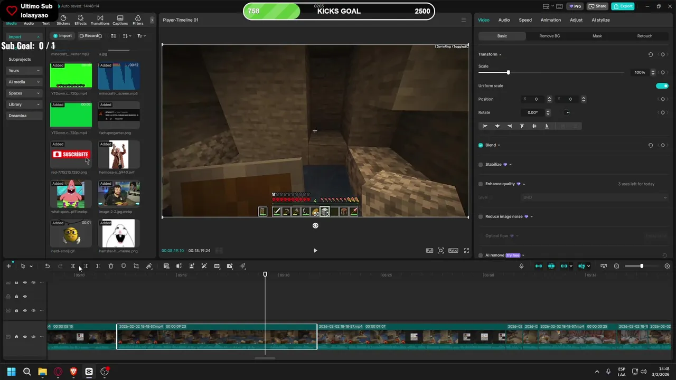Toggle the microphone voiceover icon
Screen dimensions: 676x380
click(x=521, y=266)
